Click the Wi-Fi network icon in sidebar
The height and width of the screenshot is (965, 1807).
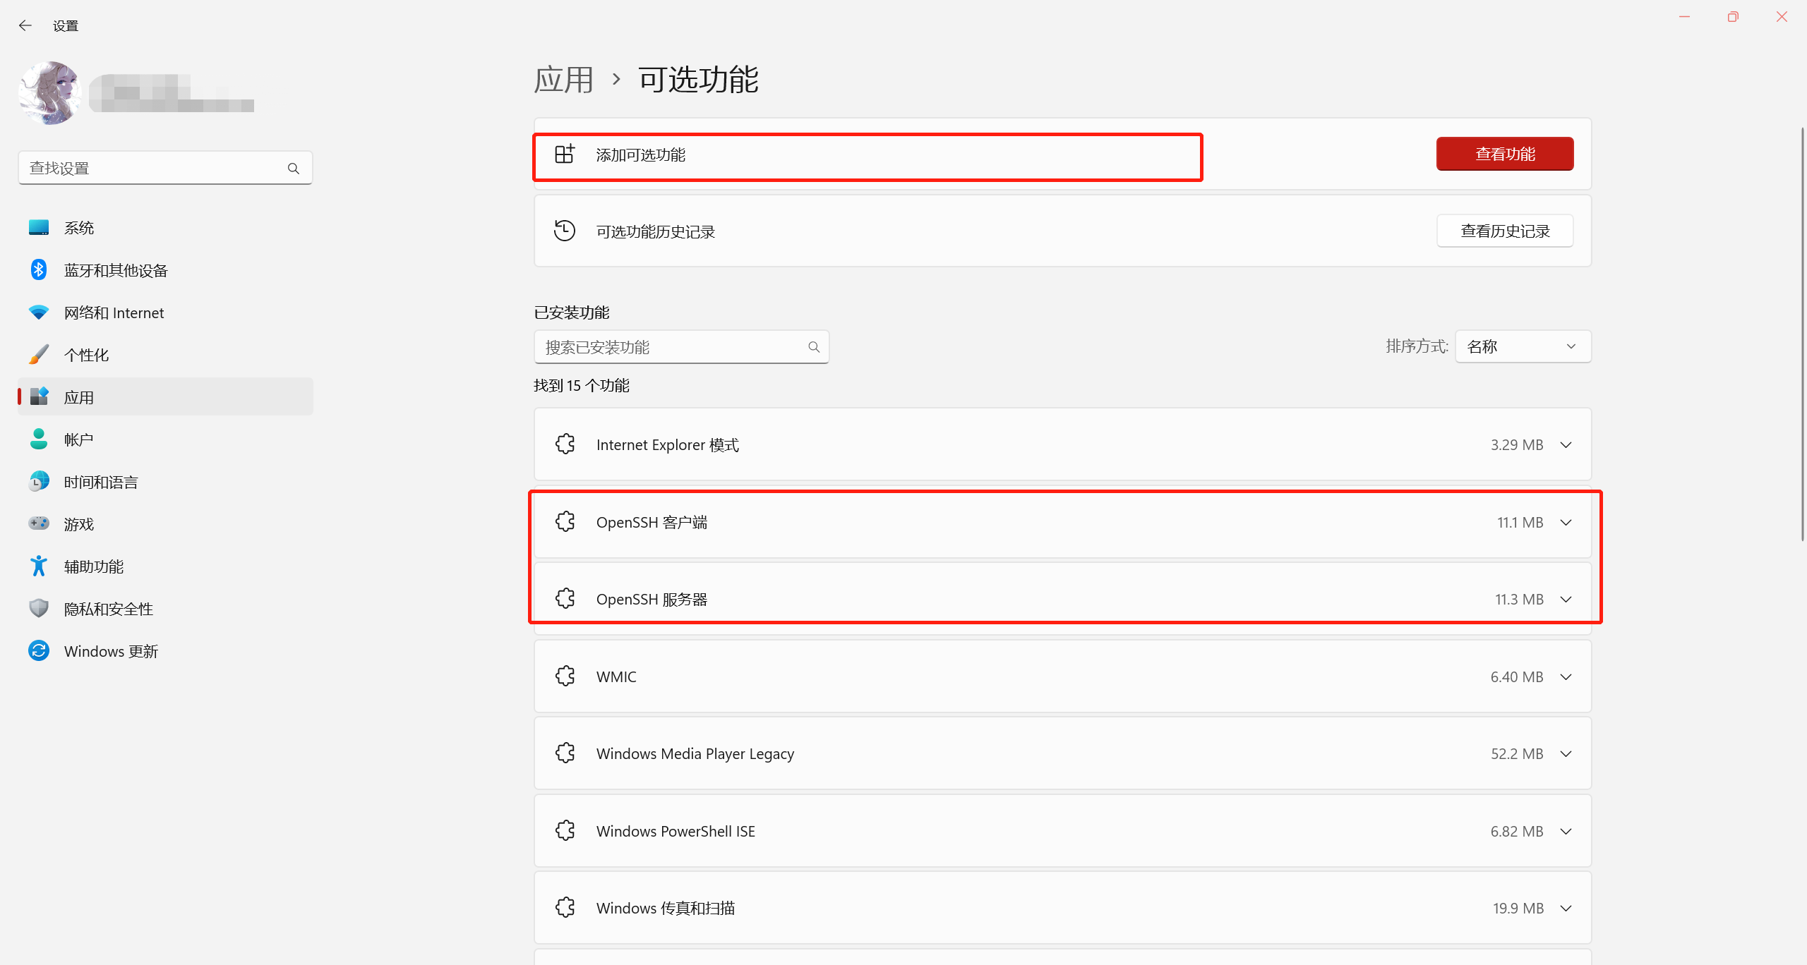tap(39, 312)
